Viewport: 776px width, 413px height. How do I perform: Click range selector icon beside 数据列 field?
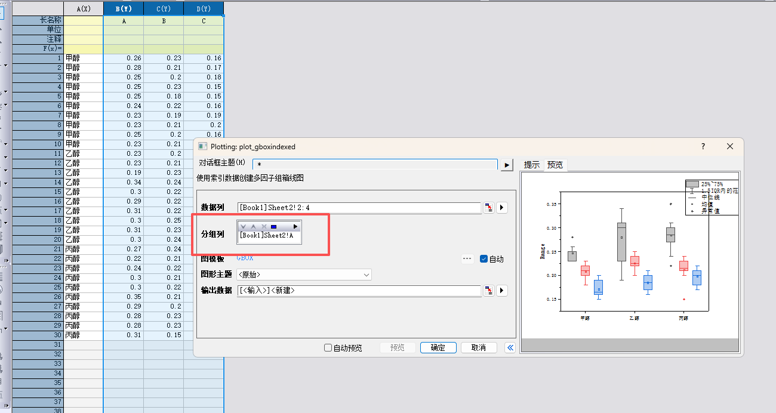tap(489, 208)
